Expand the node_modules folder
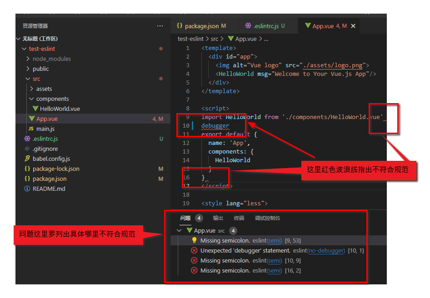Image resolution: width=430 pixels, height=298 pixels. click(28, 59)
